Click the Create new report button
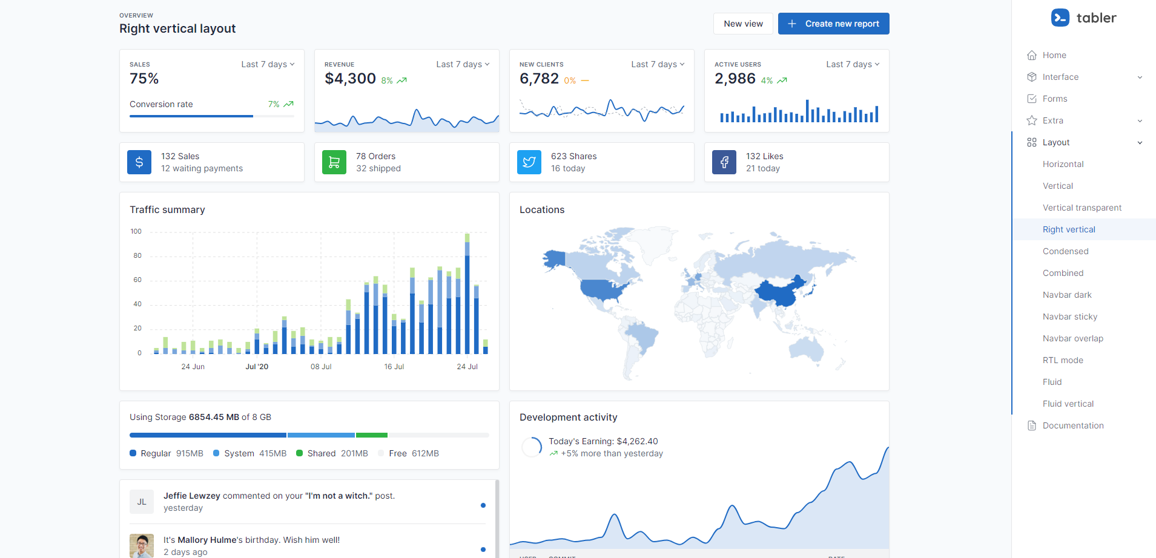 point(834,24)
